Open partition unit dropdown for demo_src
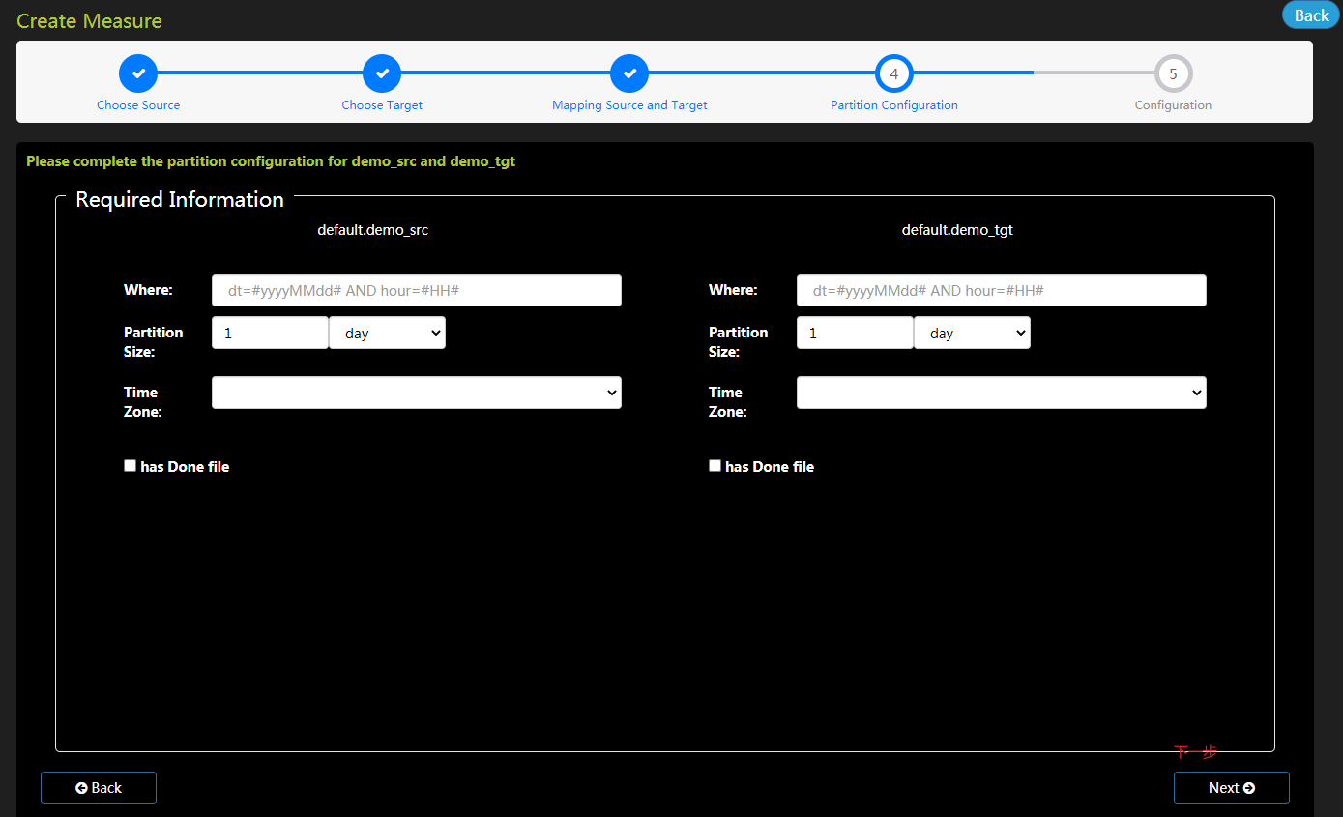Image resolution: width=1343 pixels, height=817 pixels. coord(387,333)
